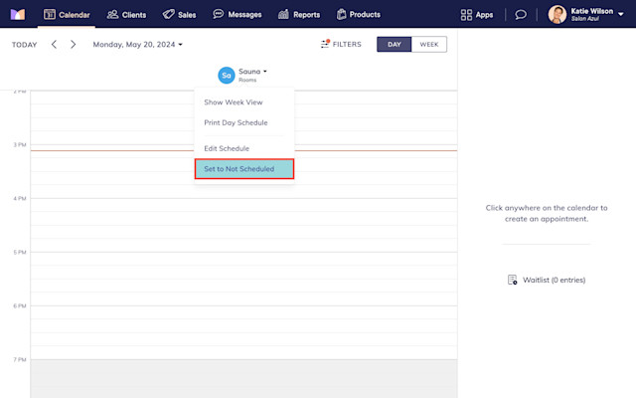Click the Salon Azul text under user name
This screenshot has width=636, height=398.
[585, 19]
